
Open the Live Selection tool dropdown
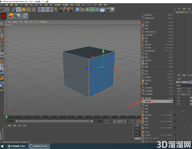[13, 10]
